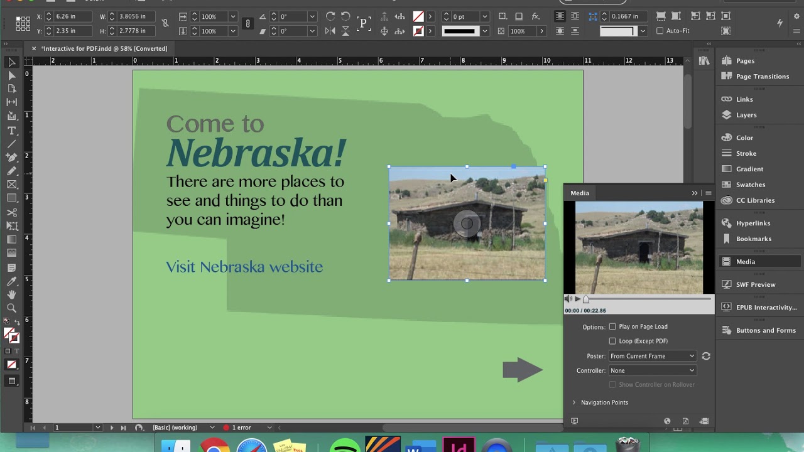Select the Rectangle tool
This screenshot has height=452, width=804.
pos(11,198)
